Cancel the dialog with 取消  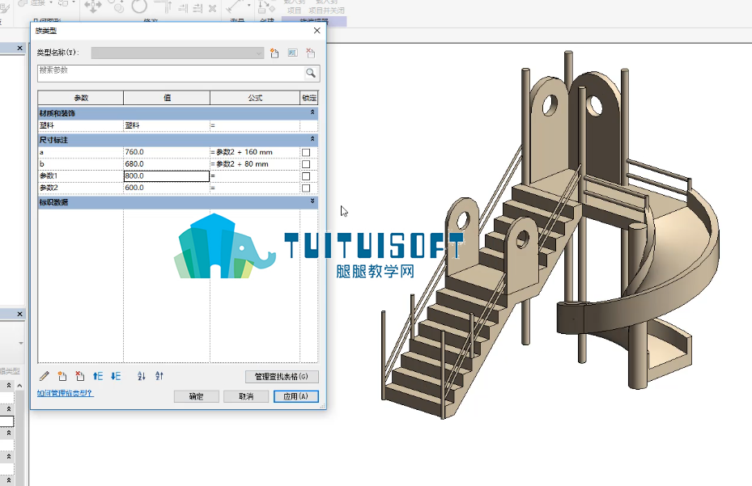pyautogui.click(x=246, y=396)
